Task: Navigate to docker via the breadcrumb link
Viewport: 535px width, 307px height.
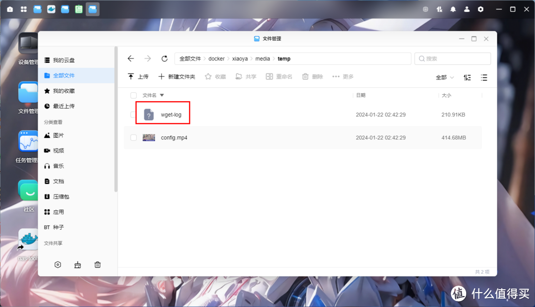Action: click(x=216, y=58)
